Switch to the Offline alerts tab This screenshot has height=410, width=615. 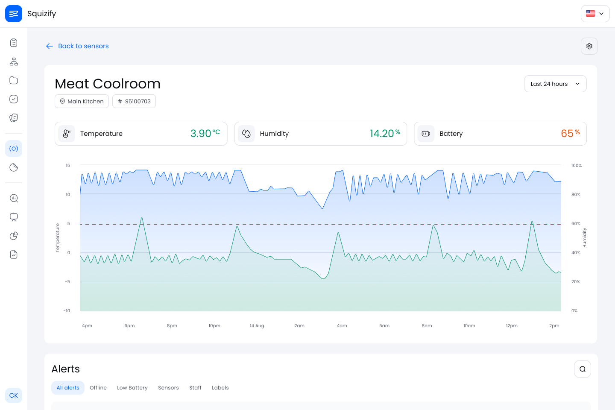click(x=98, y=388)
